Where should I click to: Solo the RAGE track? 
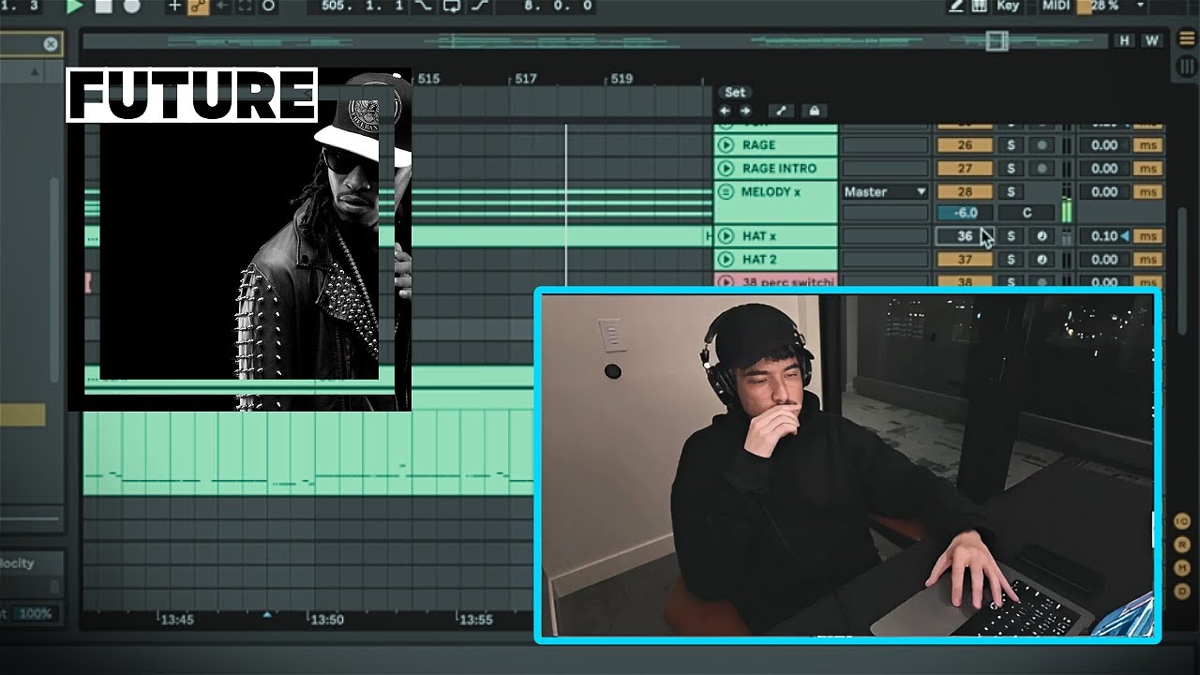1011,145
